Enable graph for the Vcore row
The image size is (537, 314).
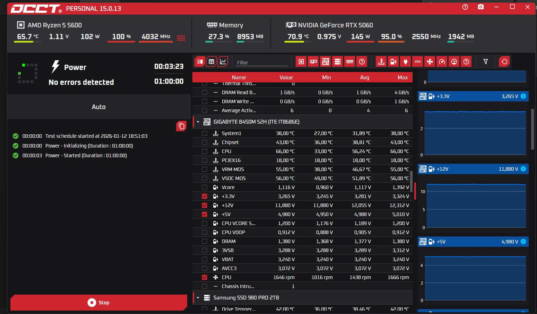pos(205,187)
